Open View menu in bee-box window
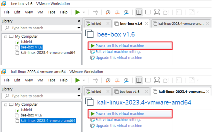The width and height of the screenshot is (213, 132). tap(29, 12)
